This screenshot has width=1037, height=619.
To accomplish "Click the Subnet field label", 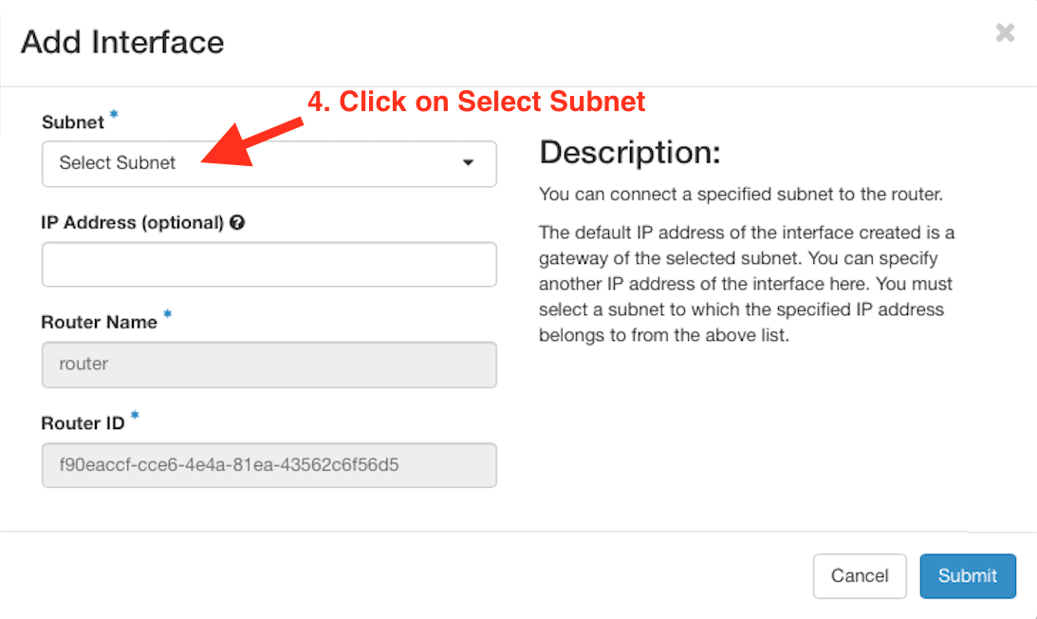I will click(x=73, y=122).
